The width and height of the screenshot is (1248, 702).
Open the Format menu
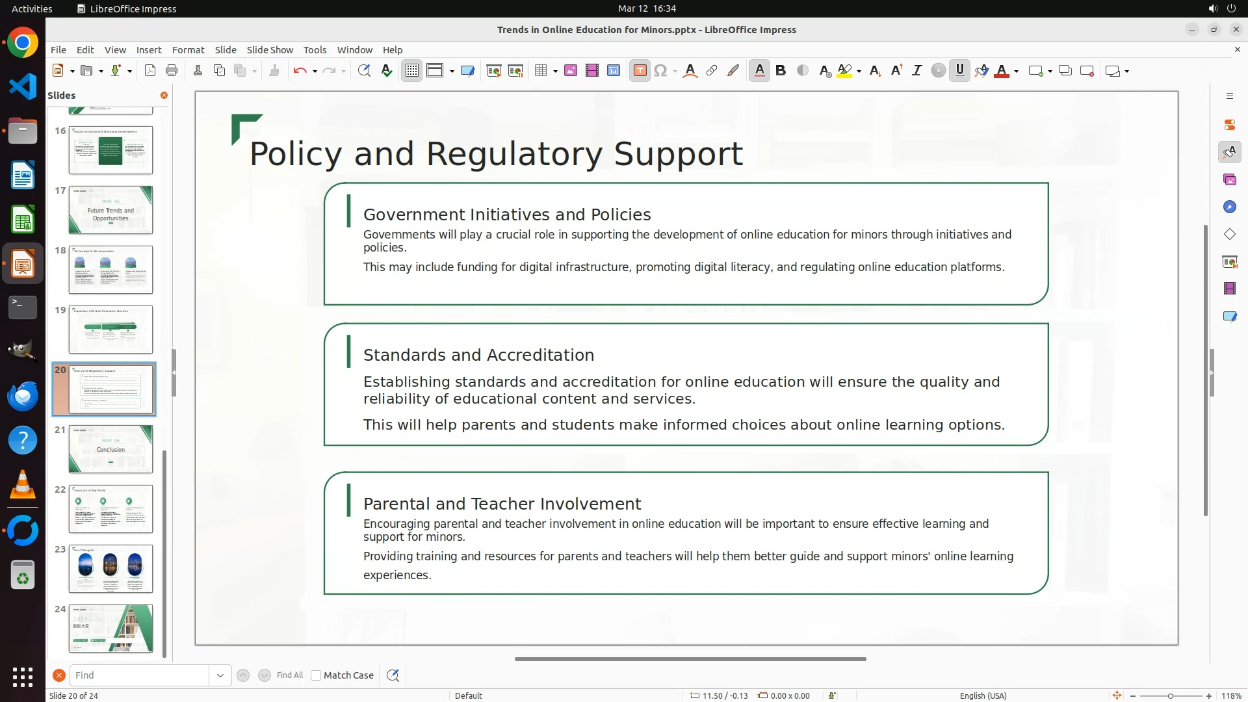point(188,49)
